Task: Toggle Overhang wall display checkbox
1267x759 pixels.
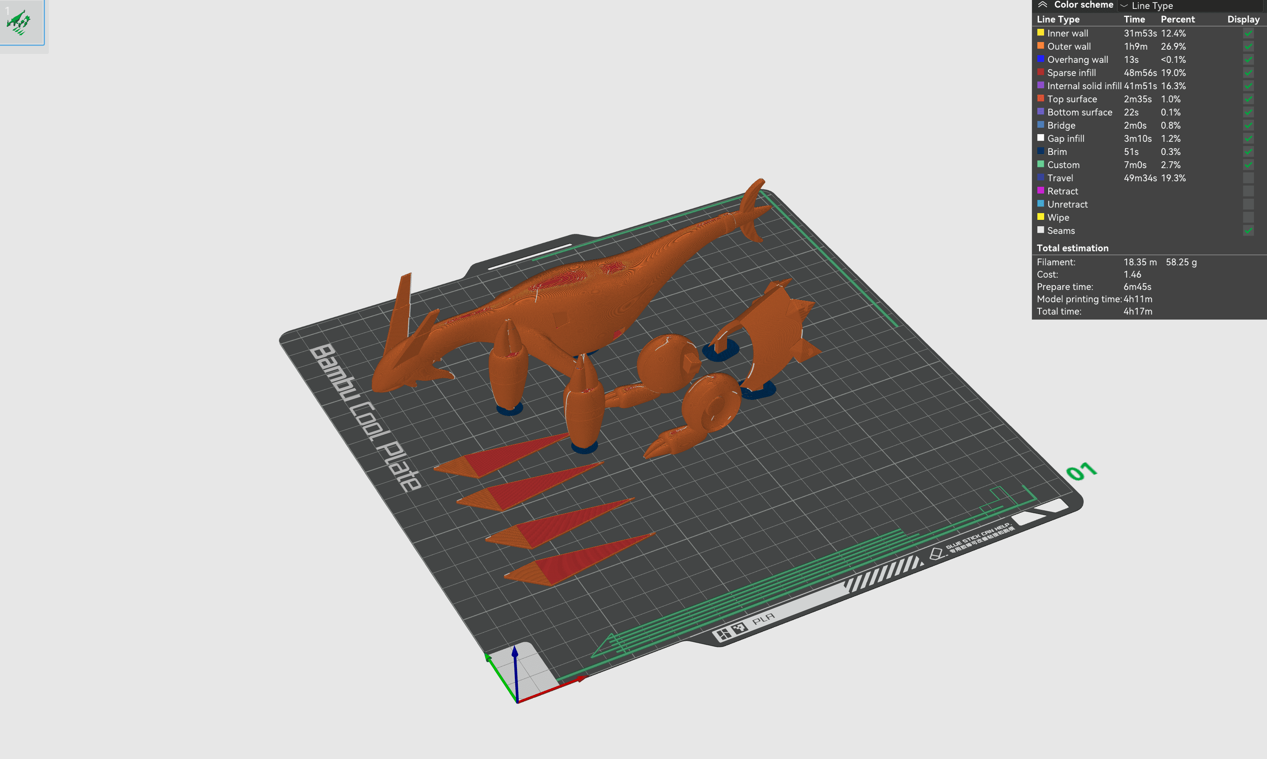Action: click(x=1248, y=60)
